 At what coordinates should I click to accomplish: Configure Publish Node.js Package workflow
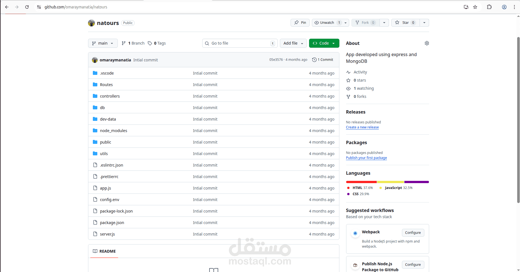(413, 265)
